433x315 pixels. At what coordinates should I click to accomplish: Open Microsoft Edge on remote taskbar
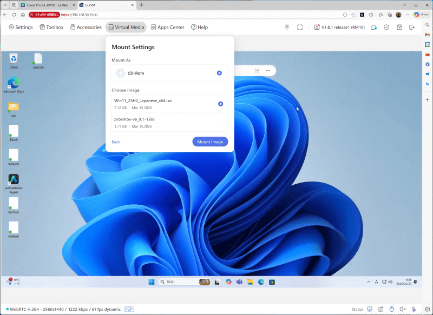click(261, 282)
